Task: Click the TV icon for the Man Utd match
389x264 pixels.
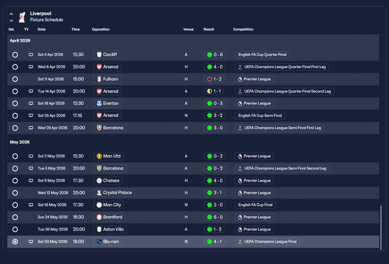Action: pos(31,156)
